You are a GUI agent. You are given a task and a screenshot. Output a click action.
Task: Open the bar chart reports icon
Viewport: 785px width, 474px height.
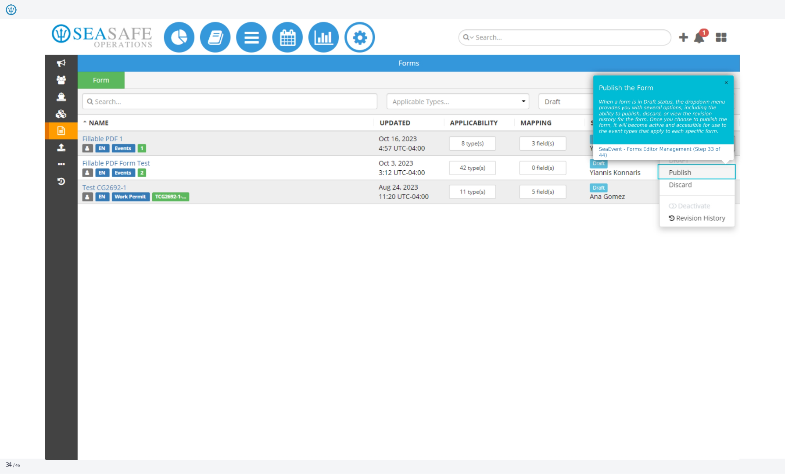[x=323, y=37]
